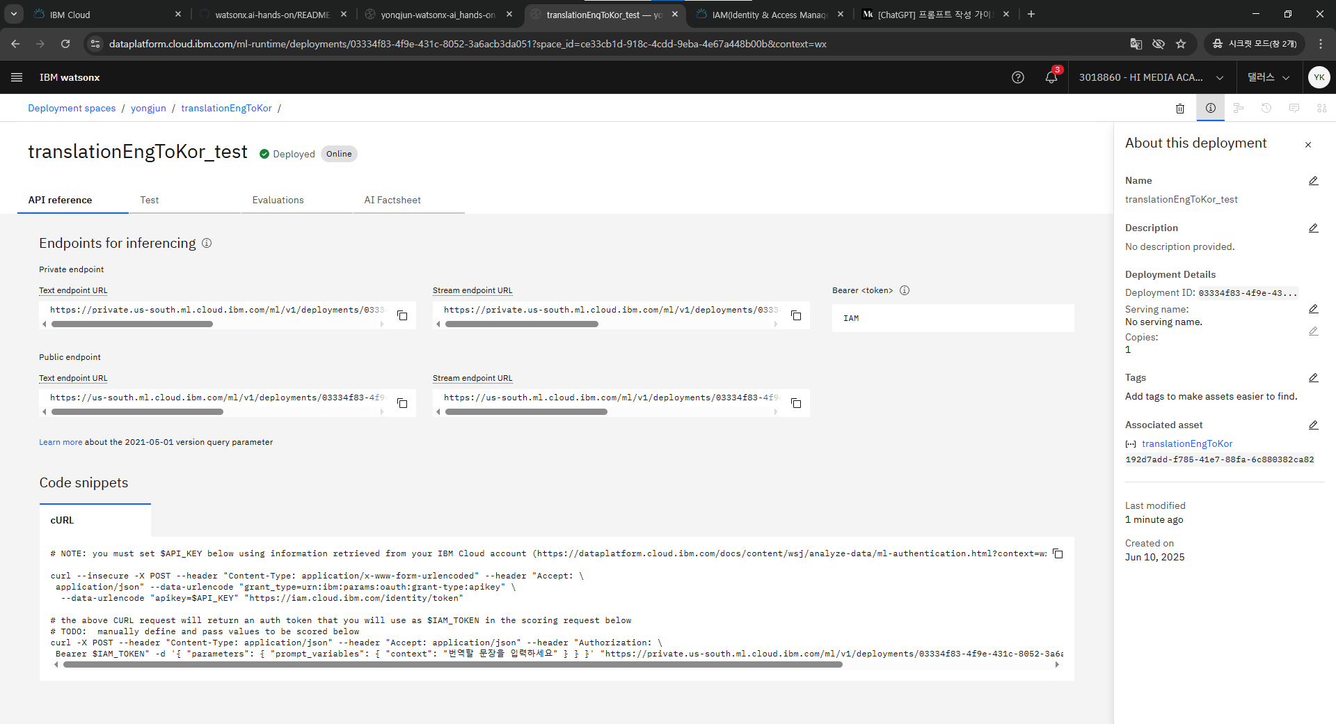
Task: Copy the private Text endpoint URL
Action: click(x=402, y=315)
